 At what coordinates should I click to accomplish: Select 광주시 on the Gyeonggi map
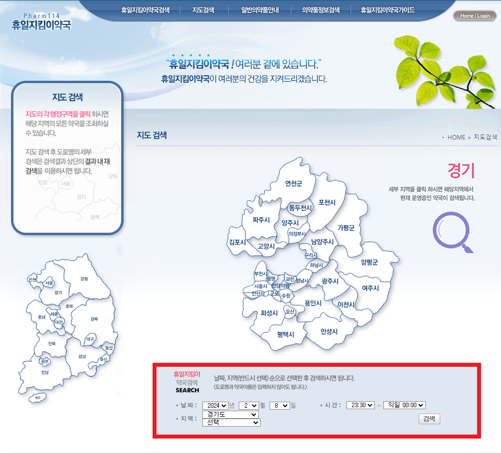click(330, 281)
